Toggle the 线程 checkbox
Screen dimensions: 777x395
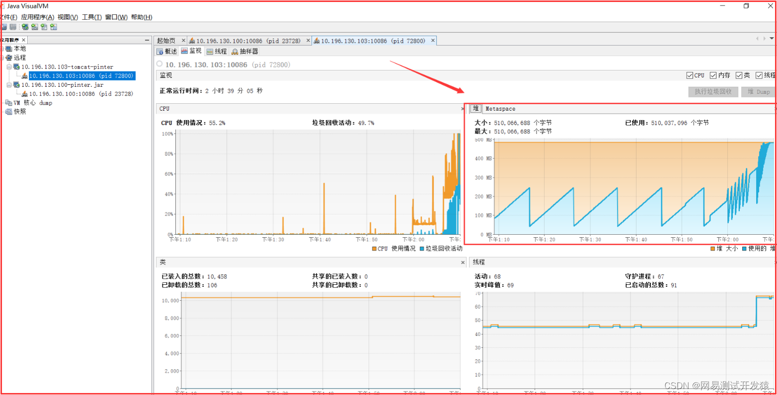(759, 75)
